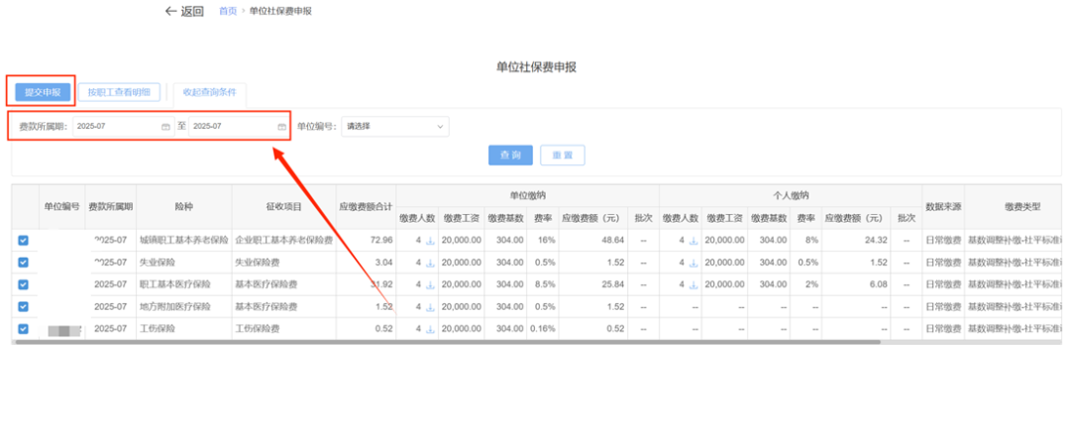The image size is (1070, 429).
Task: Uncheck the 城镇职工基本养老保险 row checkbox
Action: [x=24, y=240]
